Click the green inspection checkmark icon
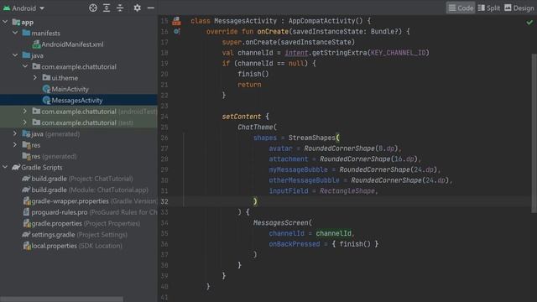The width and height of the screenshot is (537, 302). 529,23
